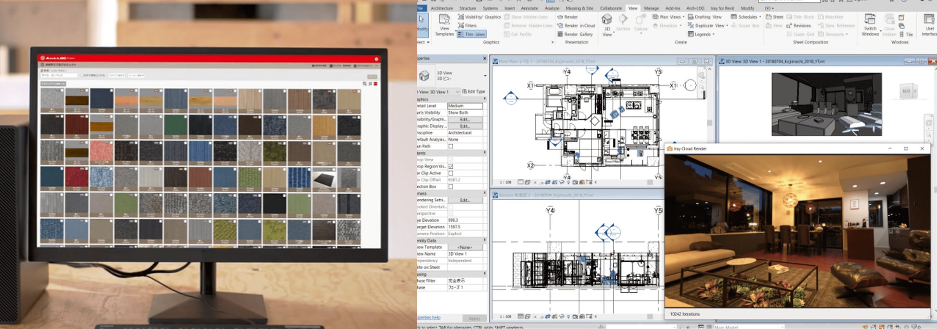937x329 pixels.
Task: Open Visibility/Graphics settings
Action: coord(480,17)
